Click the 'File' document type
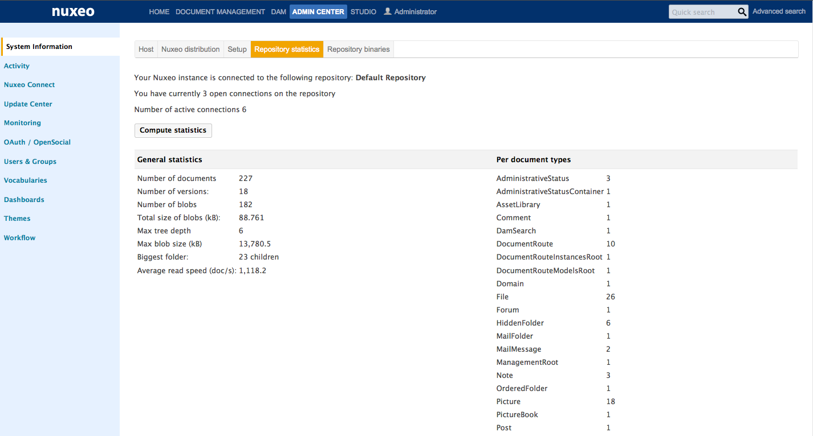The image size is (813, 436). (x=502, y=297)
